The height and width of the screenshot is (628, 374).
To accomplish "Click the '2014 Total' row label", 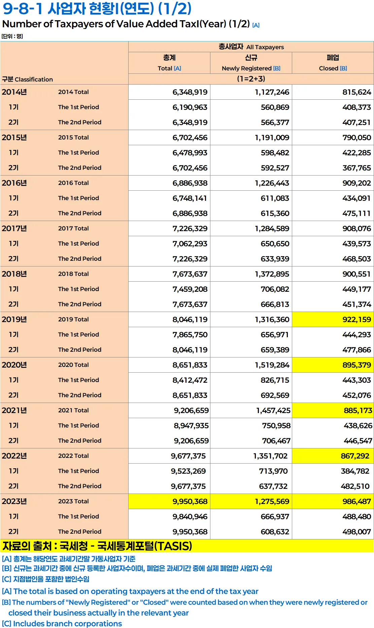I will (x=73, y=92).
